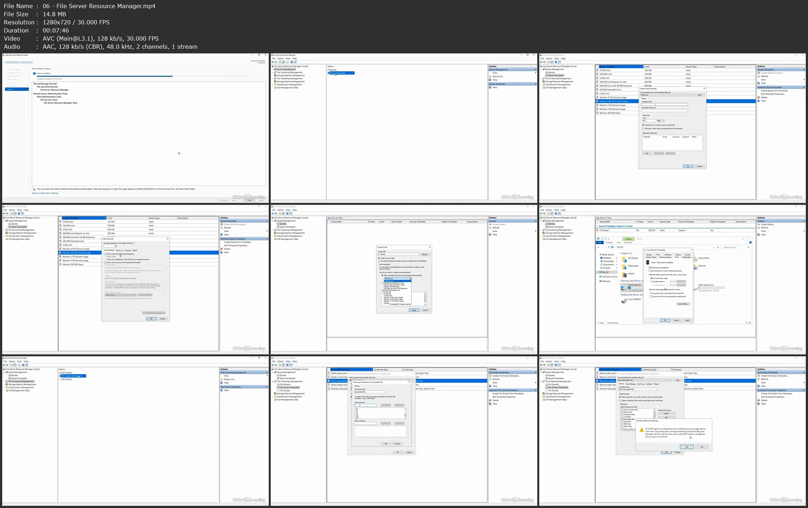Toggle Enable quota management in Local Disk Properties
Viewport: 808px width, 508px height.
(650, 268)
